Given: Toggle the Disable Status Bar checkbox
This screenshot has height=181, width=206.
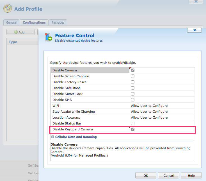Looking at the screenshot, I should point(133,123).
